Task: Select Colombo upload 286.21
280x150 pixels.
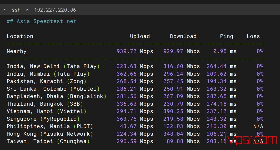Action: [x=126, y=89]
